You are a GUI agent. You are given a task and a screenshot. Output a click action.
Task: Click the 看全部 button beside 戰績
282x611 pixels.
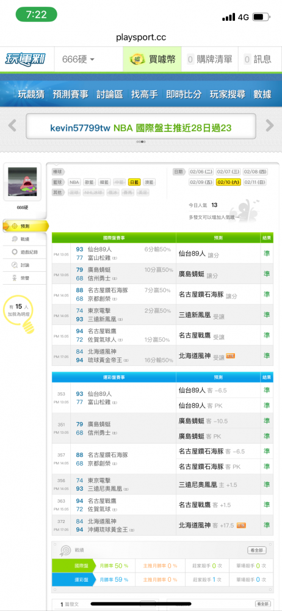(x=257, y=551)
